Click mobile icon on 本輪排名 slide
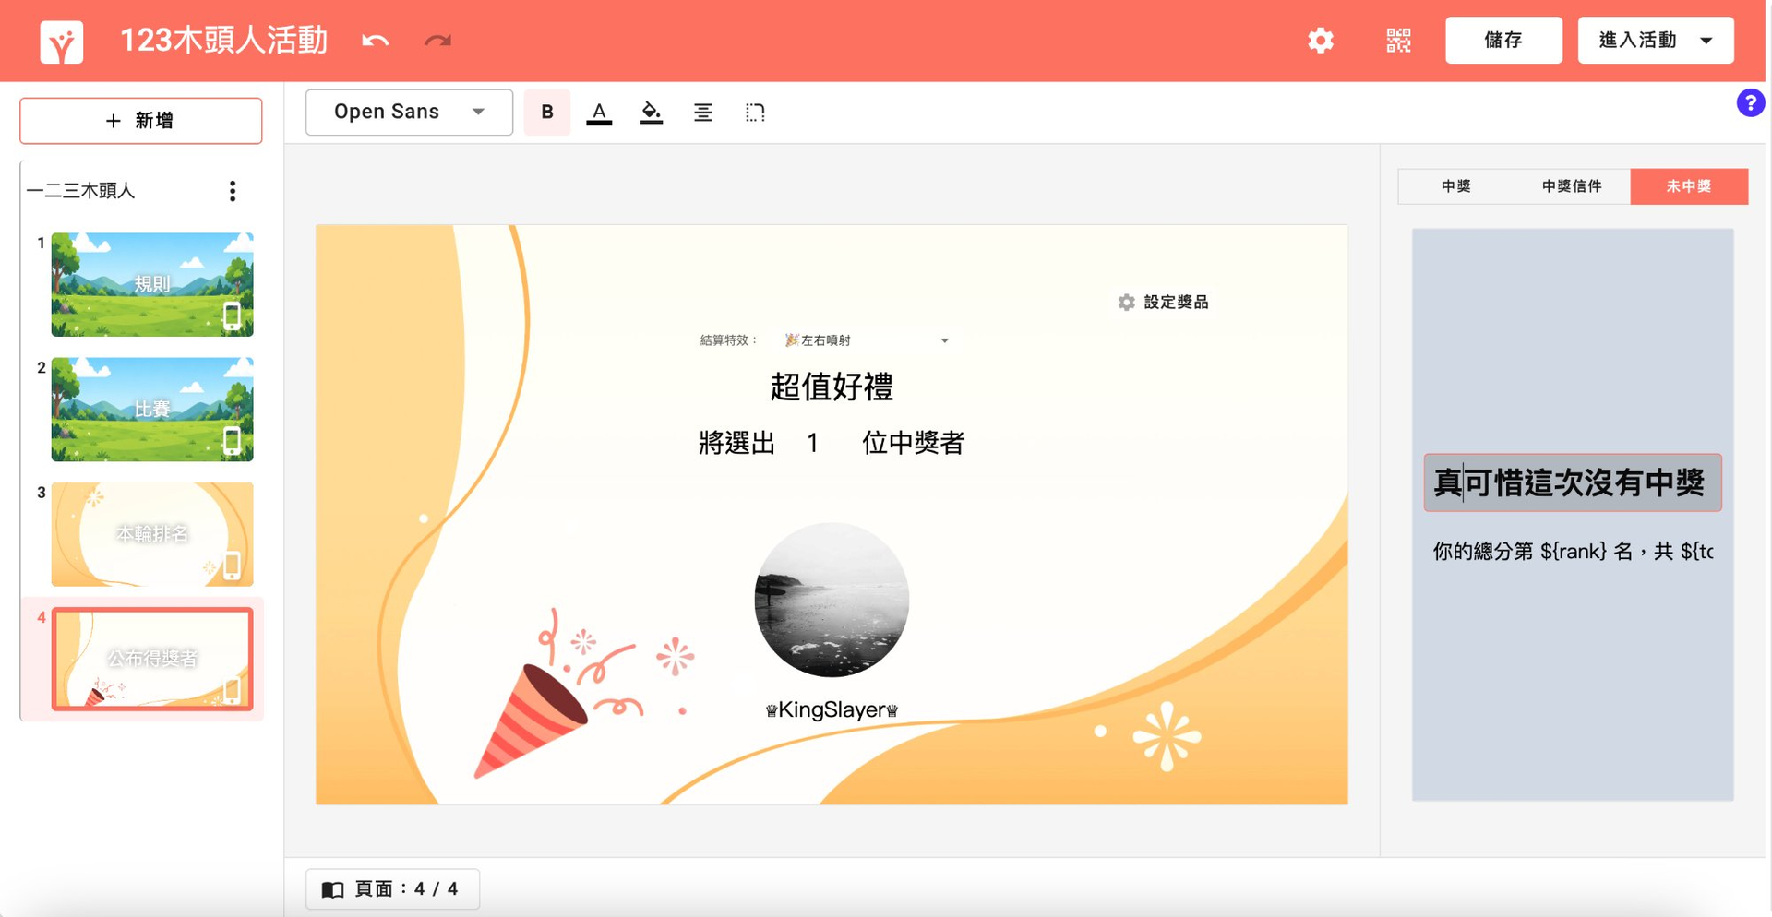Screen dimensions: 1772x917 tap(233, 566)
